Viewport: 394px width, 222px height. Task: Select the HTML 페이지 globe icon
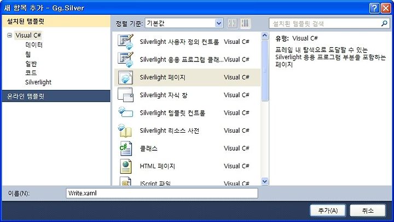(x=126, y=166)
